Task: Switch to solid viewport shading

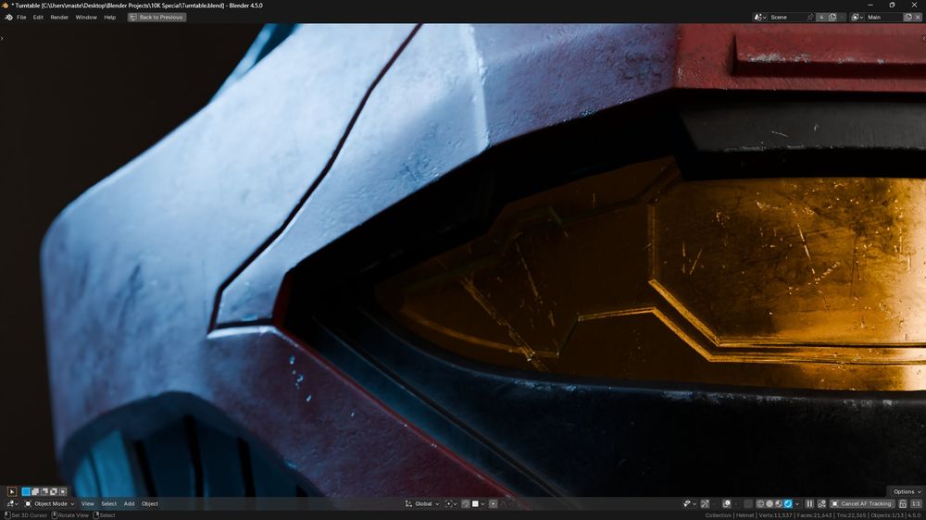Action: pyautogui.click(x=770, y=504)
